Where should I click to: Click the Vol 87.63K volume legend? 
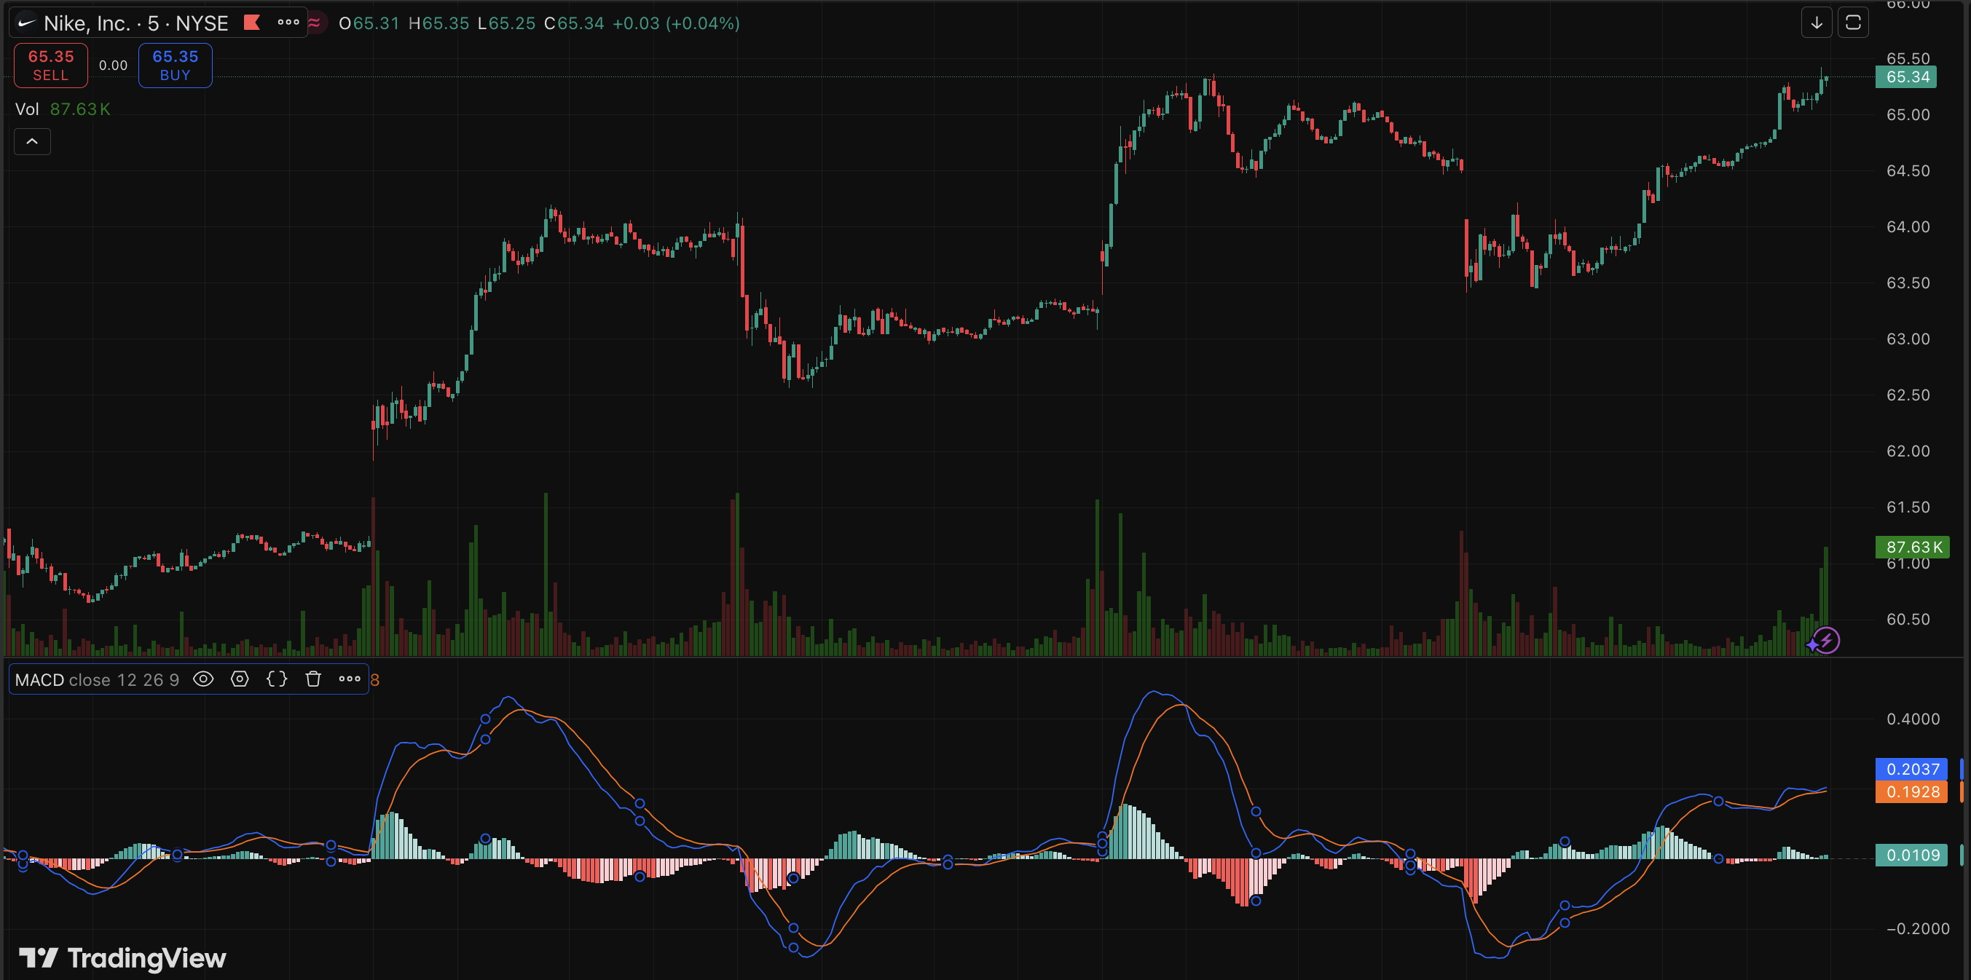point(63,109)
